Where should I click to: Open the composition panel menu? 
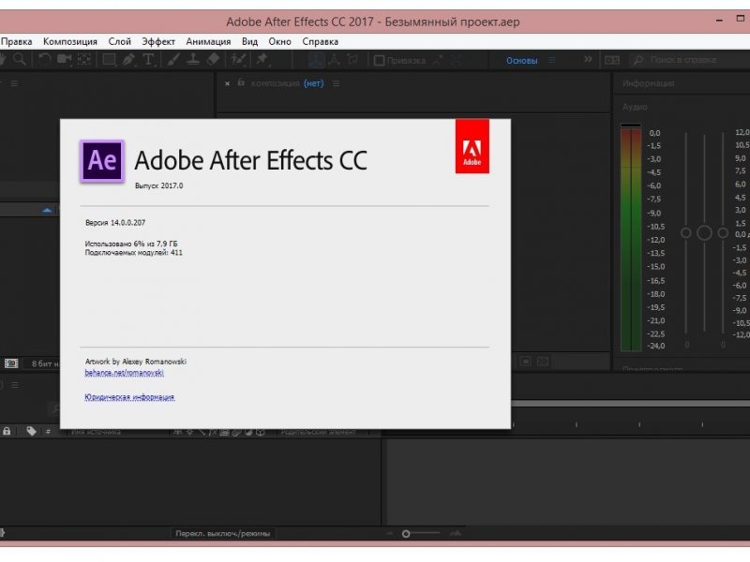pyautogui.click(x=337, y=83)
